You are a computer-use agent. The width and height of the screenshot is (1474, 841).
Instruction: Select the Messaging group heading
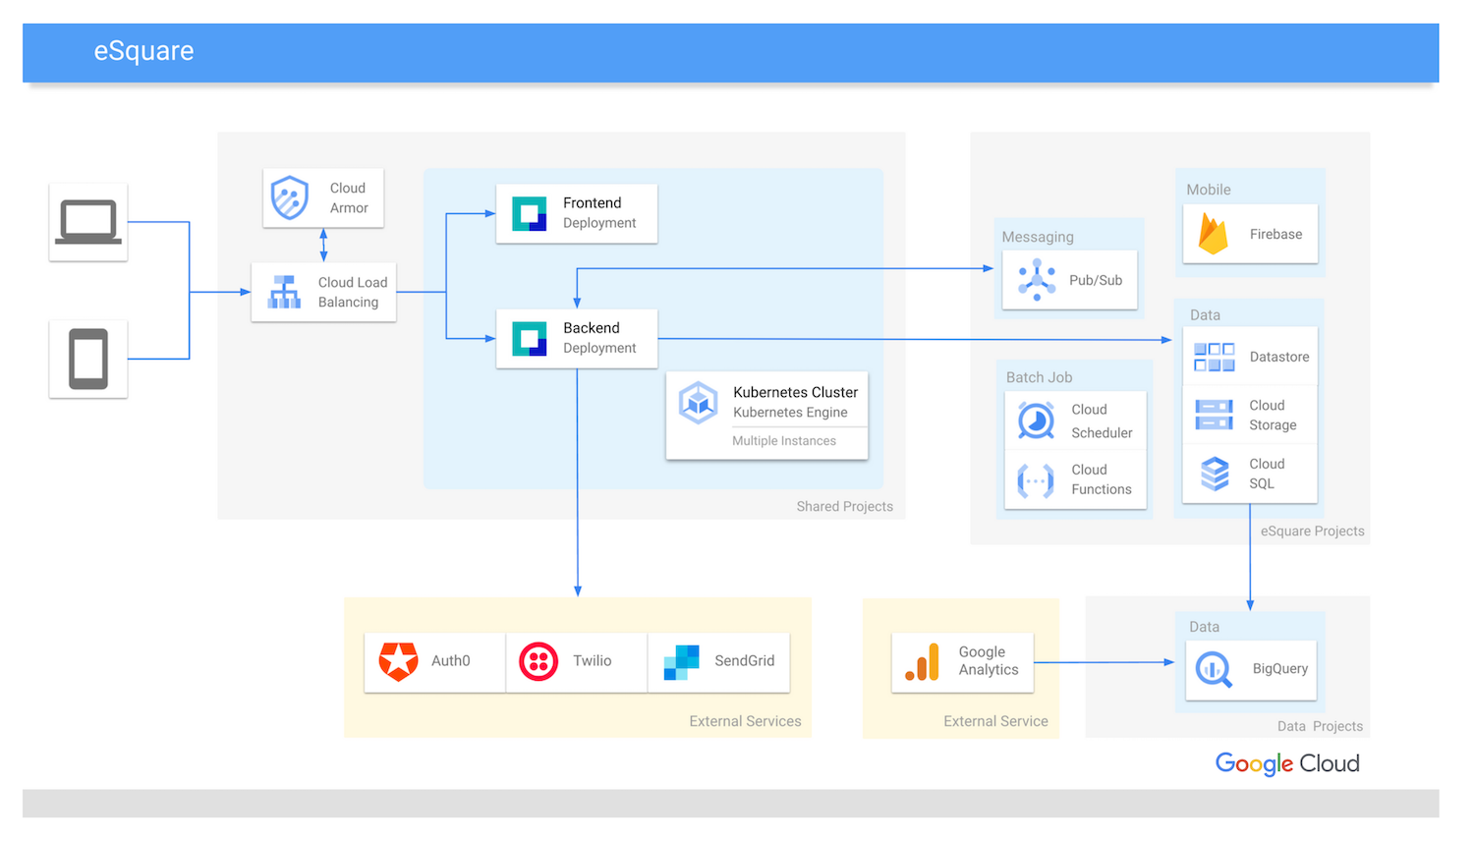coord(1038,237)
